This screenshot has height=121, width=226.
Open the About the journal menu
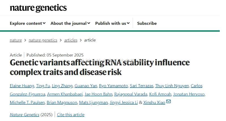click(x=70, y=23)
